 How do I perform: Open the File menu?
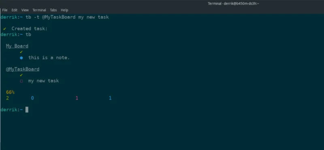coord(5,10)
